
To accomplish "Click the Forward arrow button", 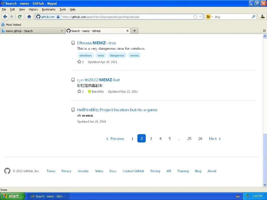I will pyautogui.click(x=11, y=17).
